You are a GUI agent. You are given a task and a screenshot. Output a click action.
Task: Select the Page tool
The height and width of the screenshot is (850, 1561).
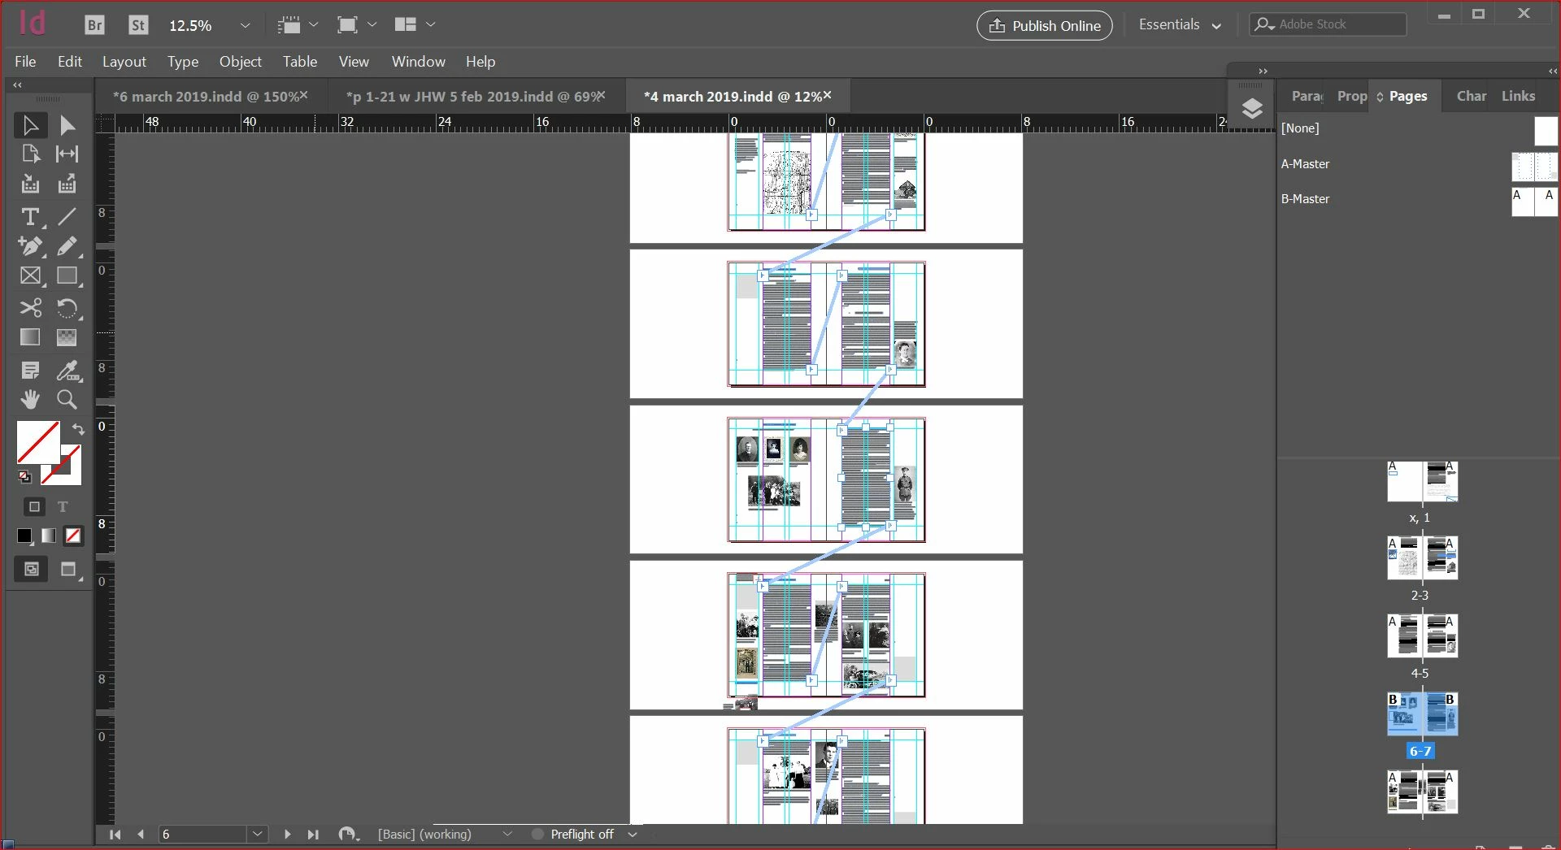pyautogui.click(x=30, y=154)
